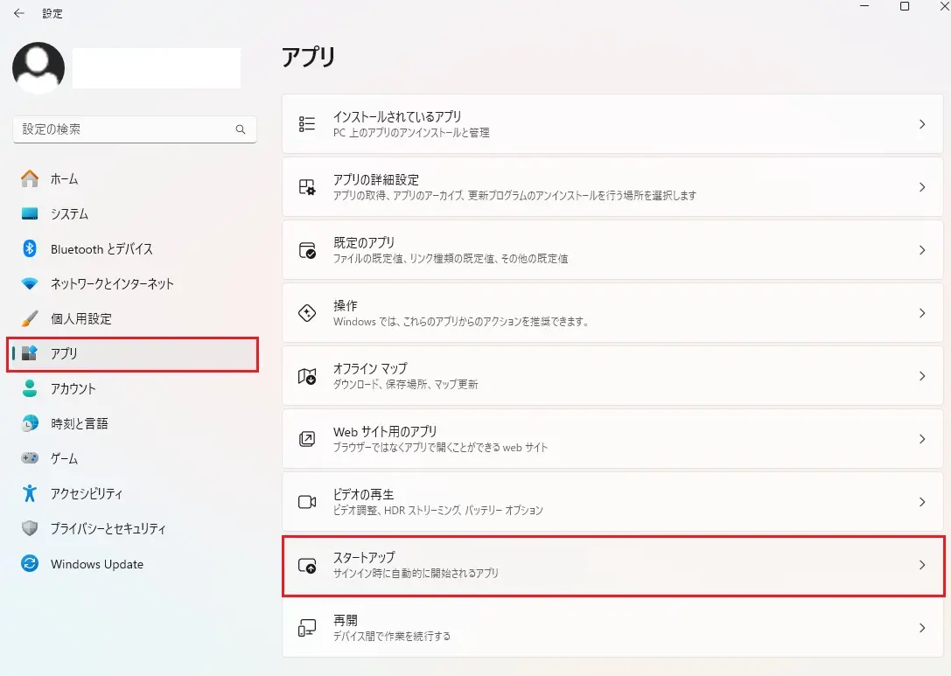Click the スタートアップ icon

point(307,565)
